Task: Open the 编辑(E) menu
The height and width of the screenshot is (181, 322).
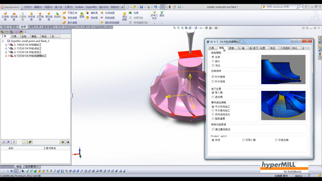Action: click(x=38, y=7)
